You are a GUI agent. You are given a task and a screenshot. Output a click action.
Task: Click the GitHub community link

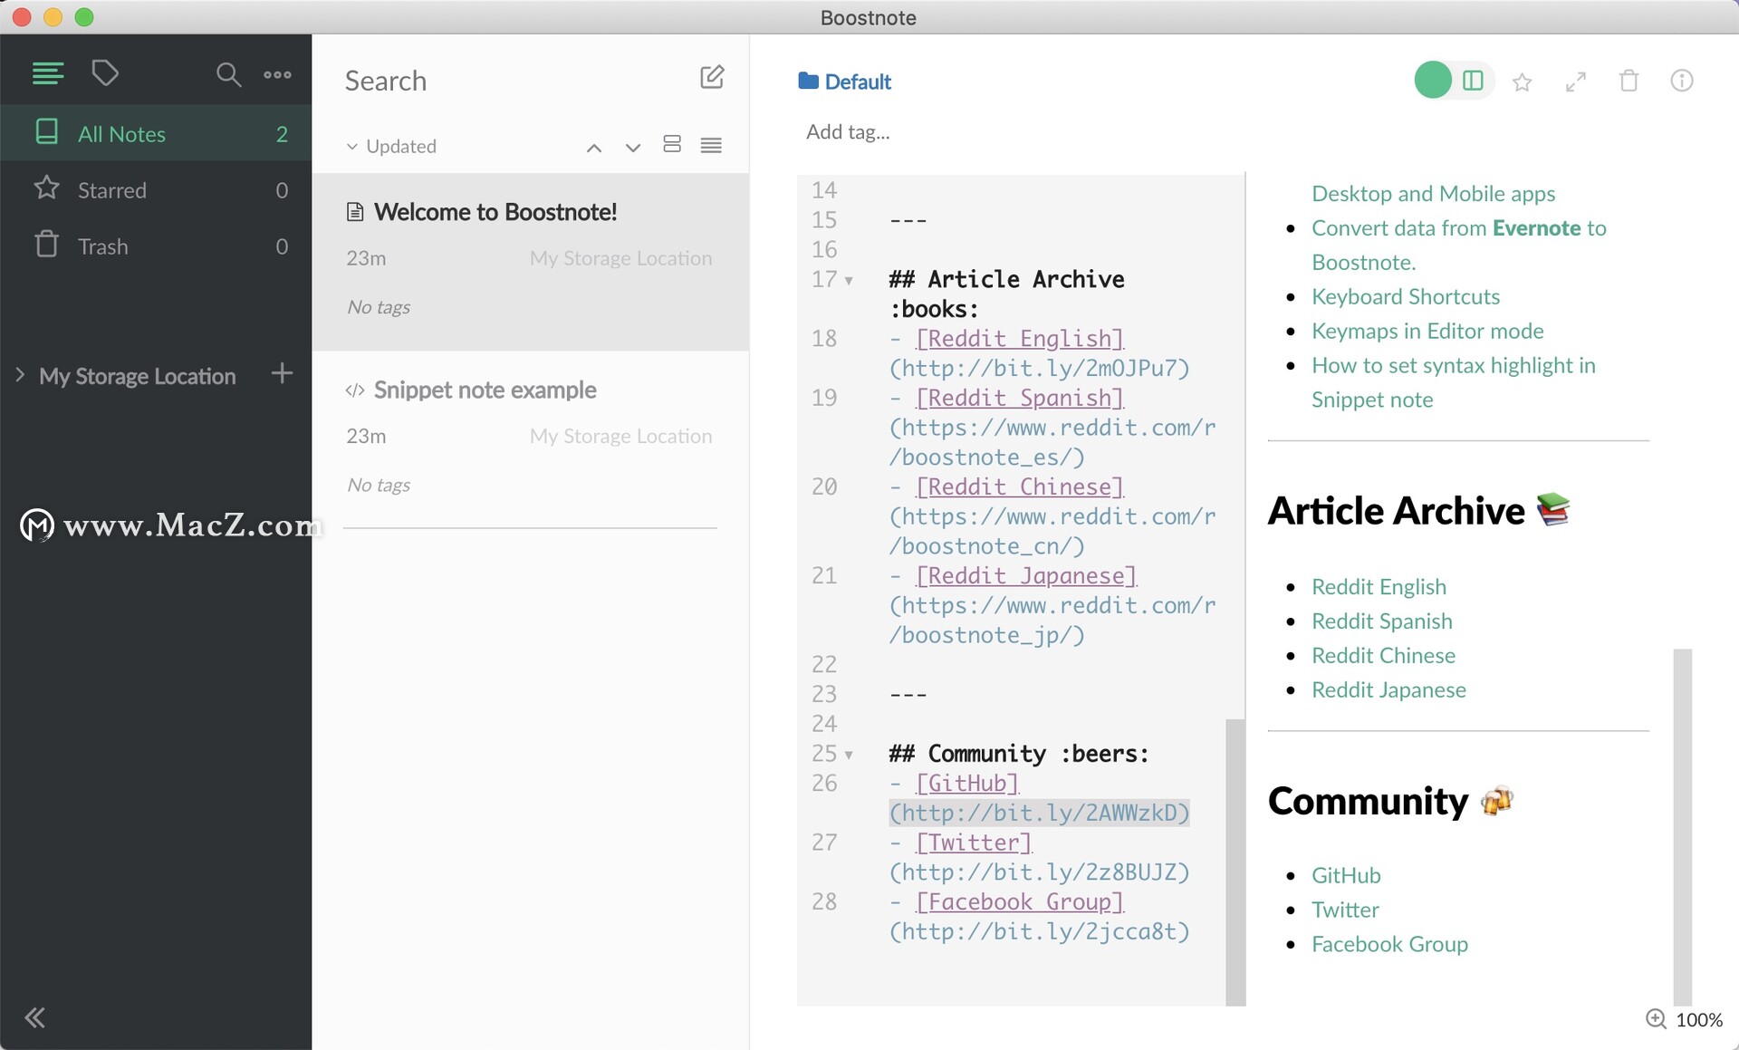pyautogui.click(x=1347, y=875)
